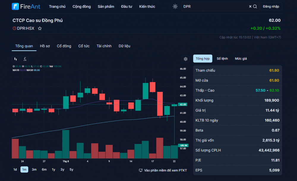Image resolution: width=297 pixels, height=181 pixels.
Task: Add DPR to favorites with star icon
Action: pyautogui.click(x=40, y=28)
